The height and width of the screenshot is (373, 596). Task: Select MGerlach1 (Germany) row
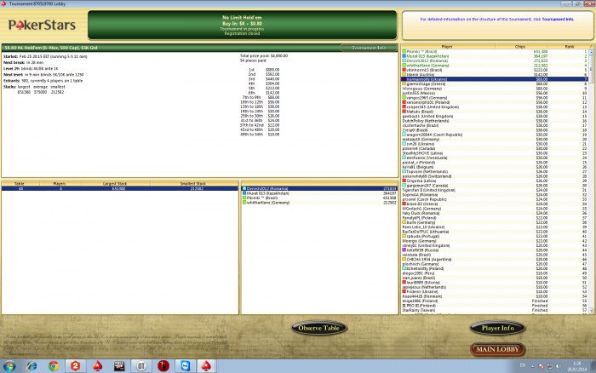495,209
